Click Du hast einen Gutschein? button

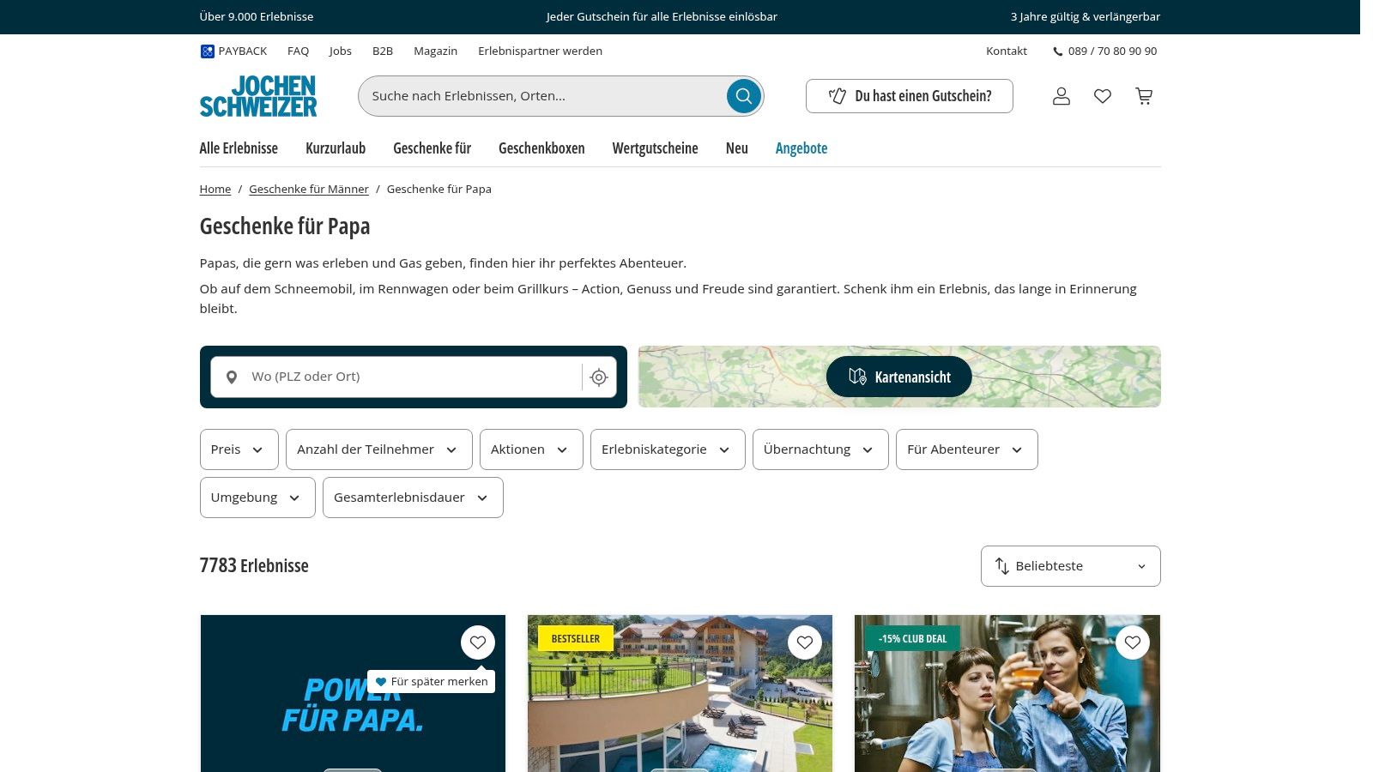pyautogui.click(x=910, y=96)
